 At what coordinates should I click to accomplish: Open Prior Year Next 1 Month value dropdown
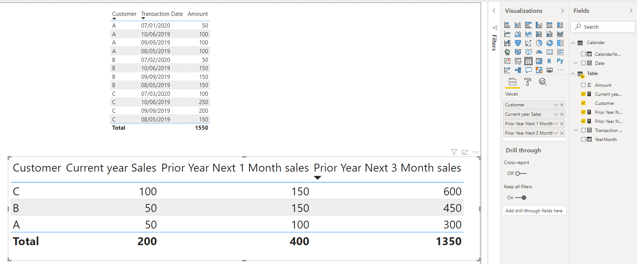click(556, 124)
